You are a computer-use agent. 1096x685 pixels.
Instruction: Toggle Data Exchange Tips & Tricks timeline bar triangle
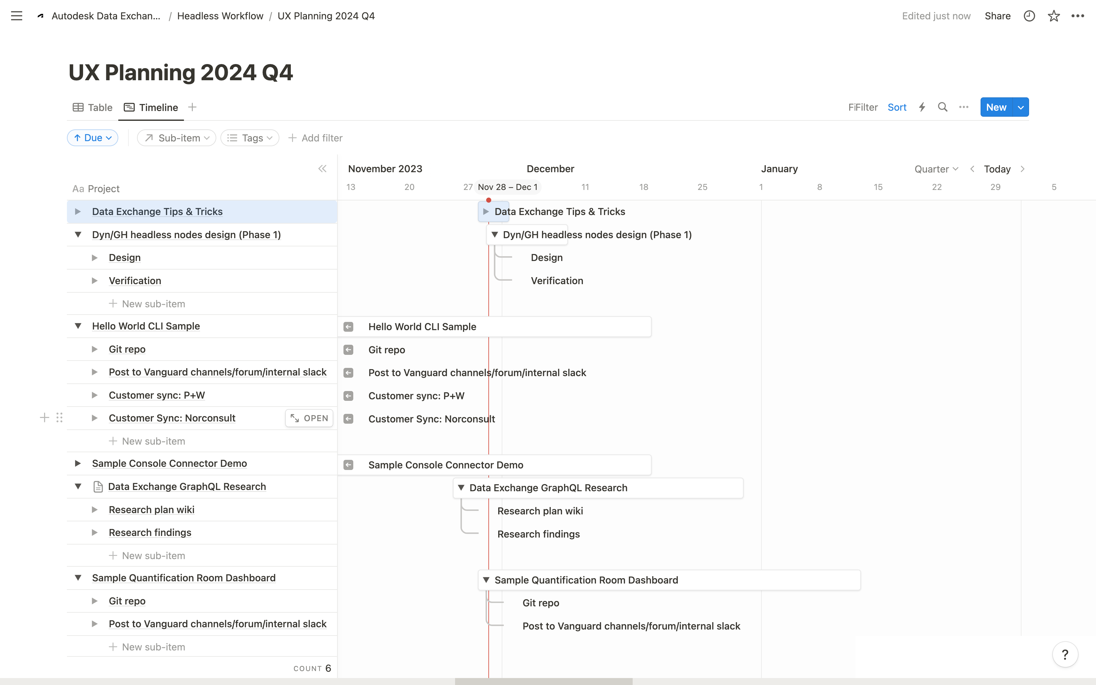[486, 212]
